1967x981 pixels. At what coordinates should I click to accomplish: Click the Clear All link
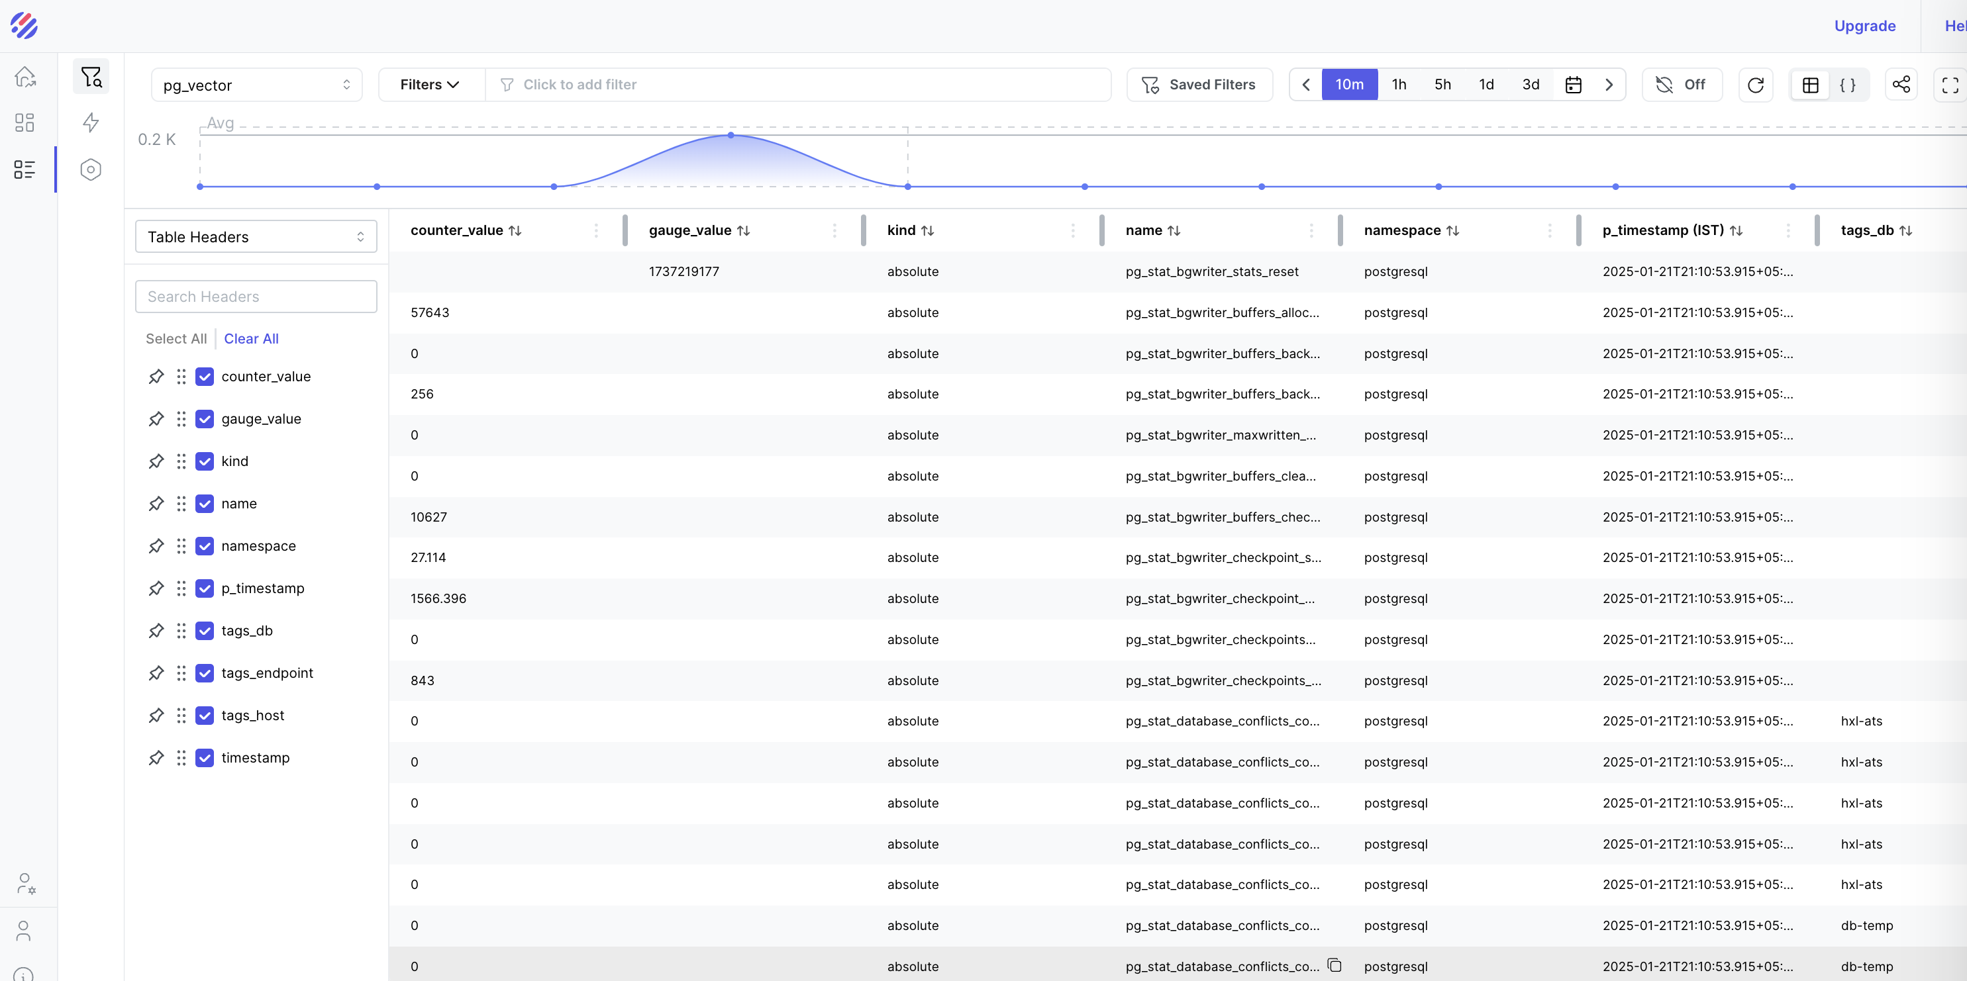250,339
